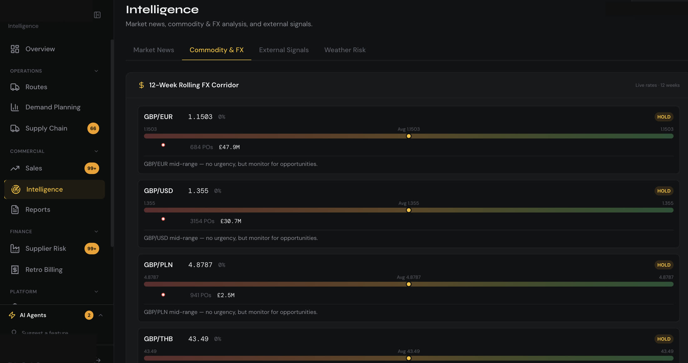
Task: Click the HOLD badge on GBP/USD
Action: click(664, 191)
